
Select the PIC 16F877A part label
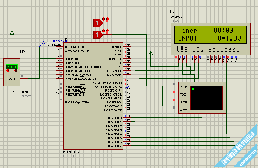pyautogui.click(x=73, y=152)
